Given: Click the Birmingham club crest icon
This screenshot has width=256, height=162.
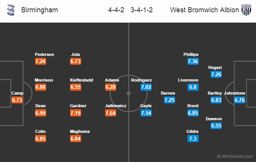Looking at the screenshot, I should coord(8,10).
